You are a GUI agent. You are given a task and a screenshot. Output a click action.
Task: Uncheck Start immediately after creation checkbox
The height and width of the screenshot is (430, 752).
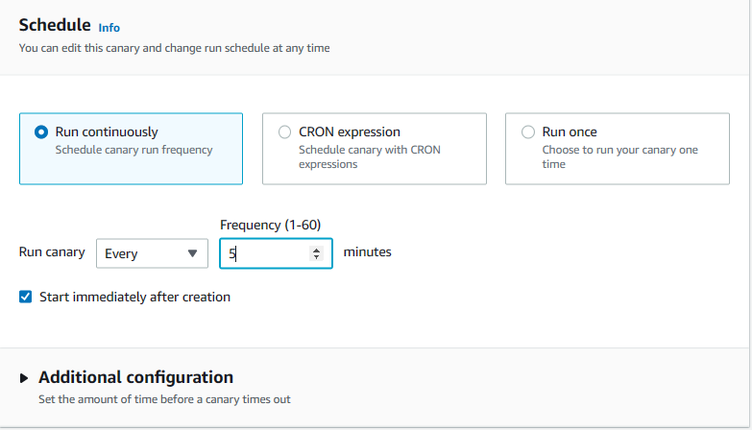(26, 298)
